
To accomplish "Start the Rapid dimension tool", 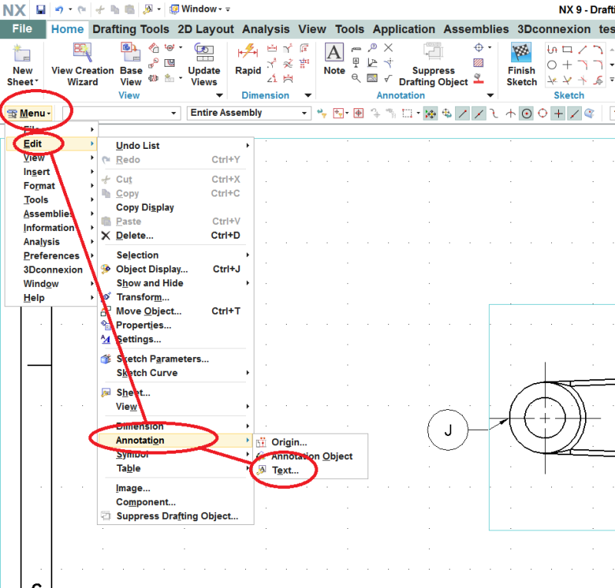I will pyautogui.click(x=248, y=60).
